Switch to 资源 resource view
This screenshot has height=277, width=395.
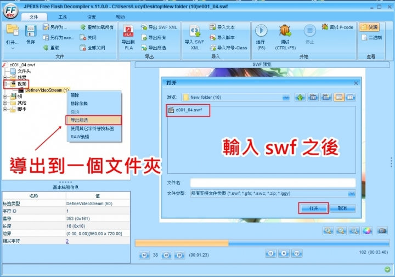pyautogui.click(x=369, y=27)
